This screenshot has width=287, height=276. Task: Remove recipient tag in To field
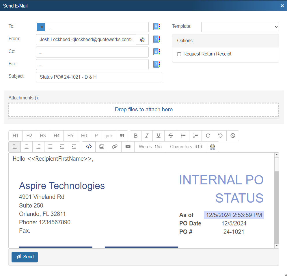pos(42,27)
